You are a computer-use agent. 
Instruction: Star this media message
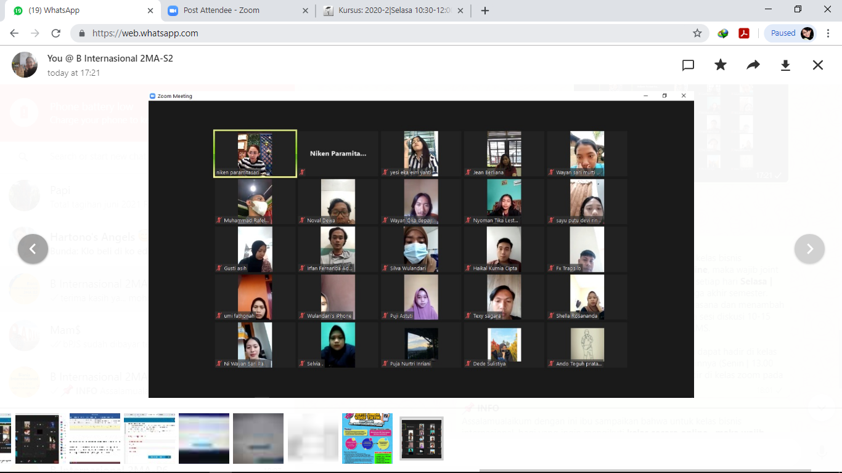721,65
